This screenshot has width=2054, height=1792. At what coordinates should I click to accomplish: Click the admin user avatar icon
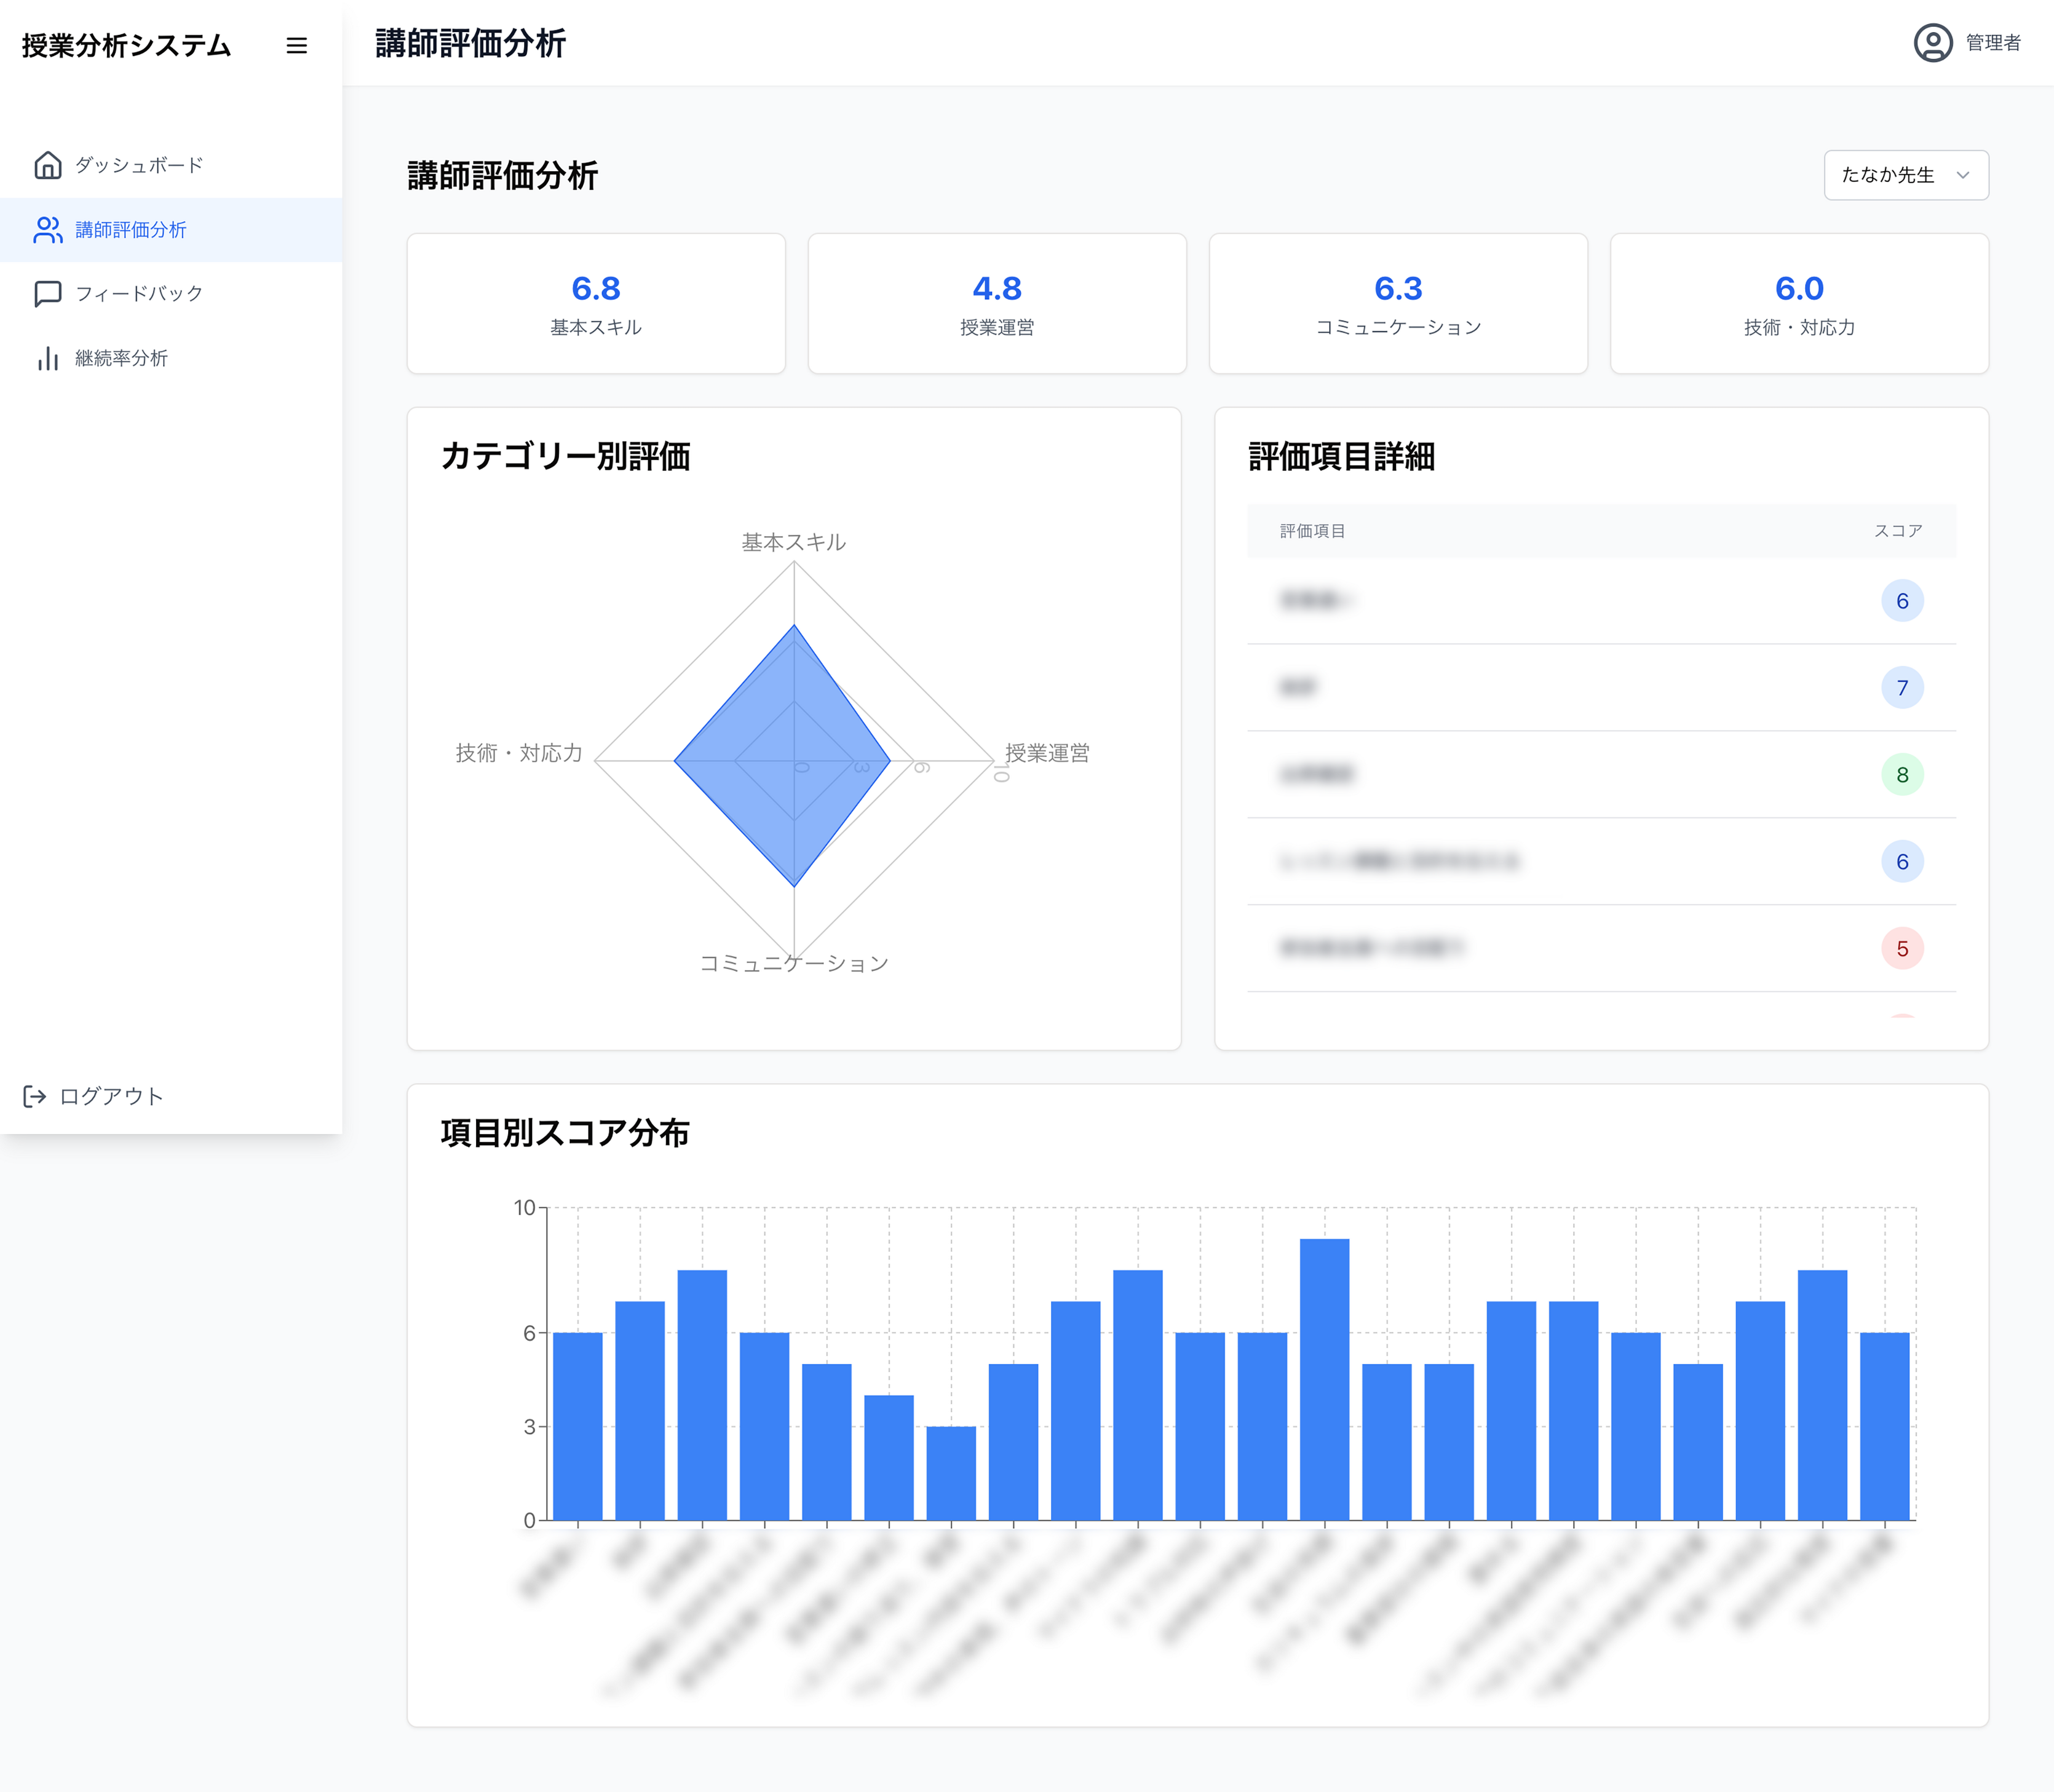[x=1932, y=43]
